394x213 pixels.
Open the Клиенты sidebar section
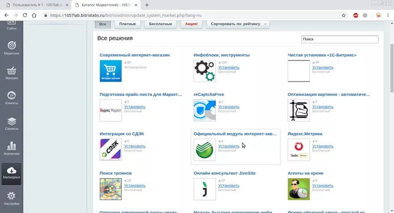(x=12, y=98)
